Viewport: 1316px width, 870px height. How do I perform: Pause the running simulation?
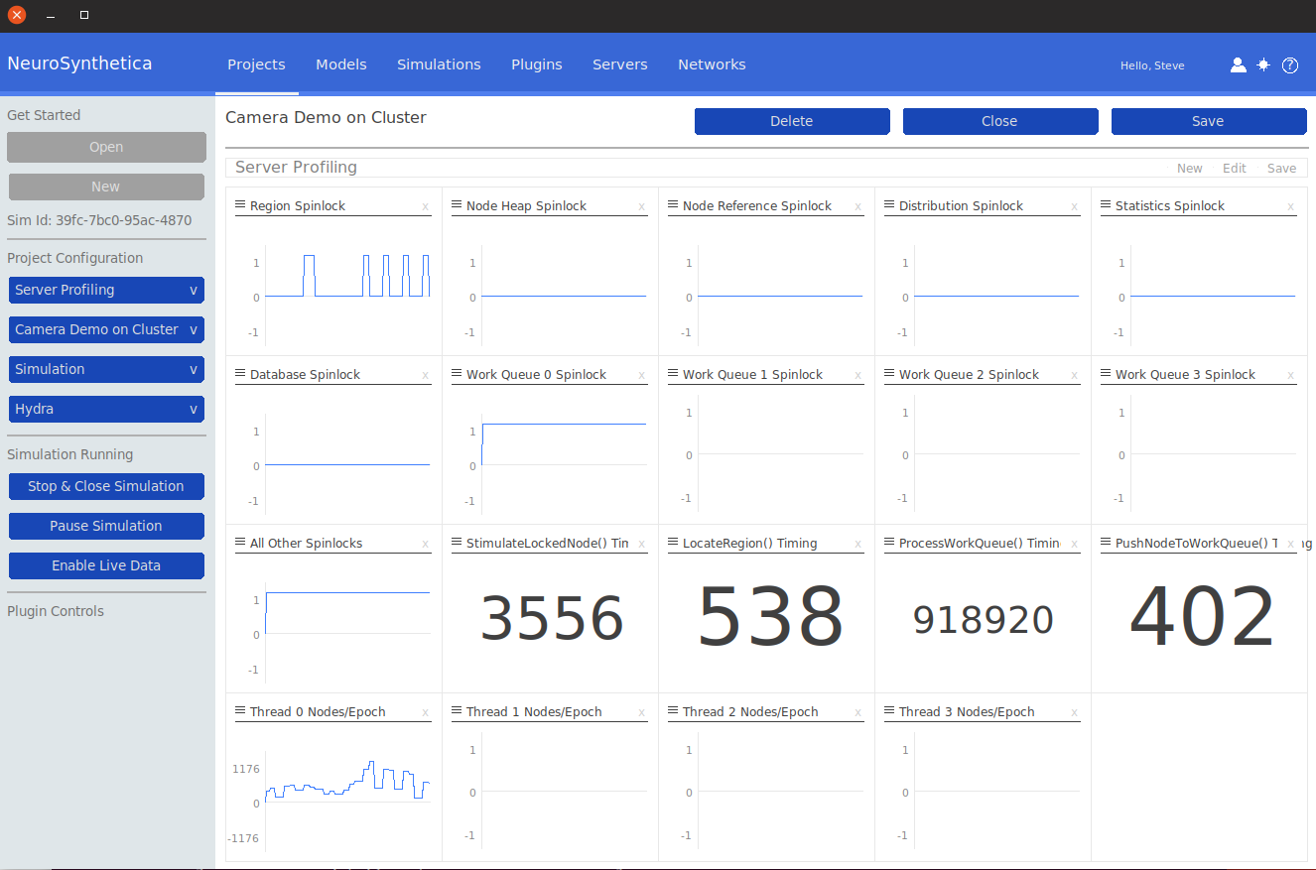coord(106,526)
